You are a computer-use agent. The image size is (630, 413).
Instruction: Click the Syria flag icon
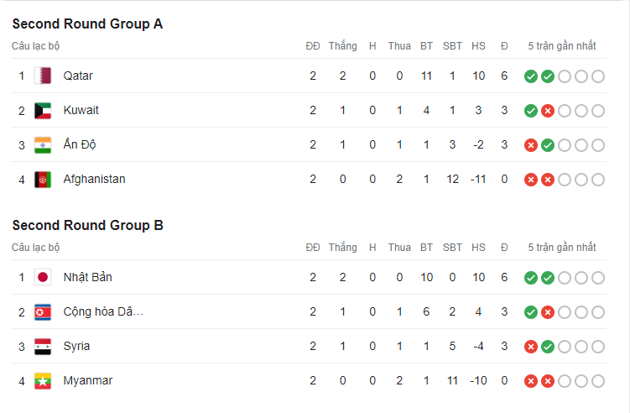(x=43, y=346)
